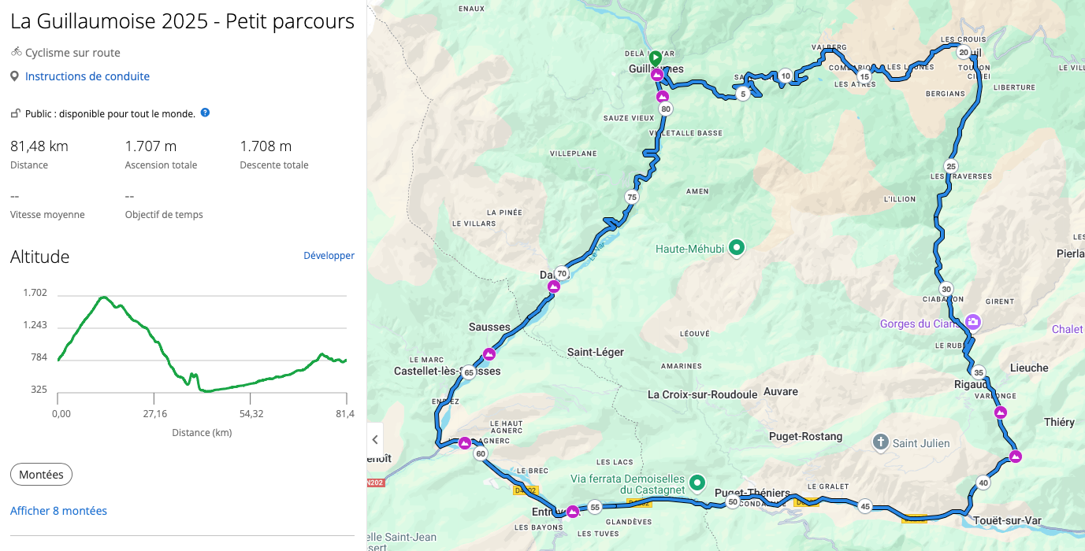
Task: Click the climb marker near Sausses
Action: tap(489, 353)
